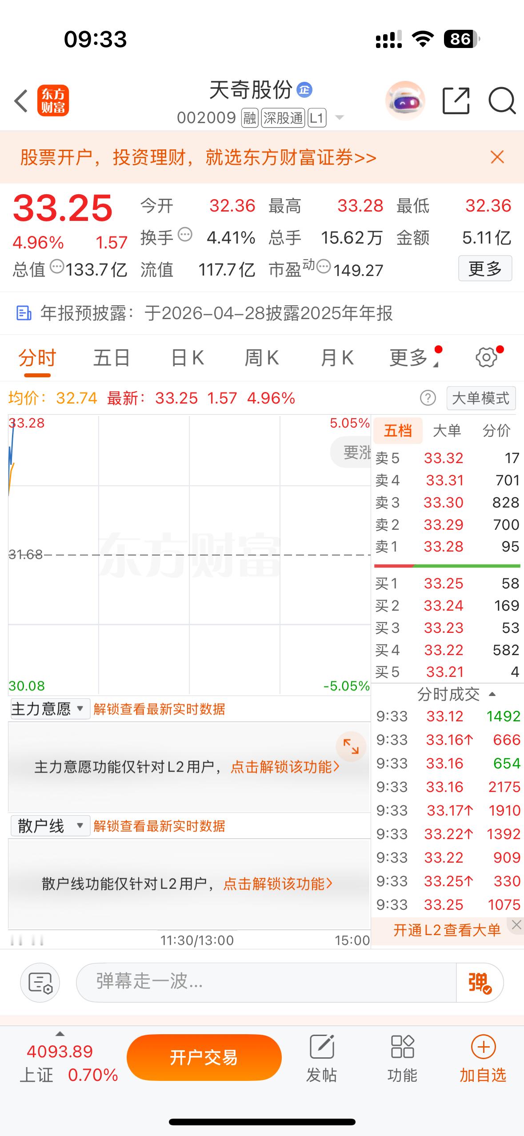Tap the 更多 quote details button
The height and width of the screenshot is (1136, 524).
485,268
